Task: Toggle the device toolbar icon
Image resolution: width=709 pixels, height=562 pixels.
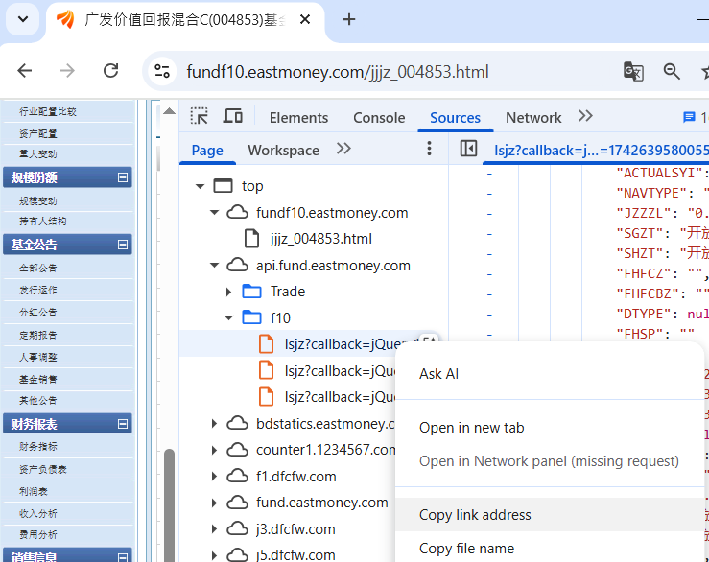Action: [233, 116]
